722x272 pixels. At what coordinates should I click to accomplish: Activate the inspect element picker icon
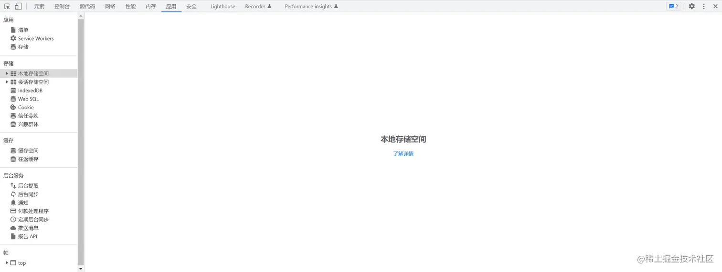7,6
